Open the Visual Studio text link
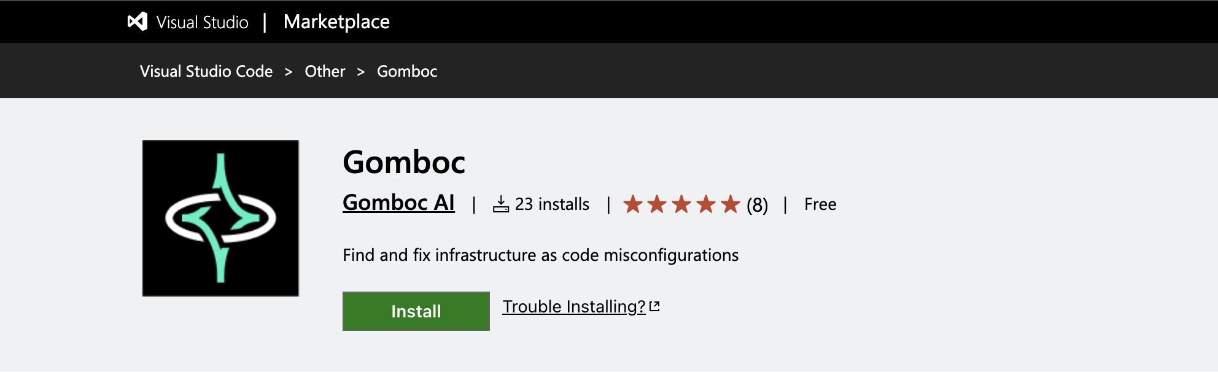Image resolution: width=1218 pixels, height=372 pixels. click(x=202, y=23)
